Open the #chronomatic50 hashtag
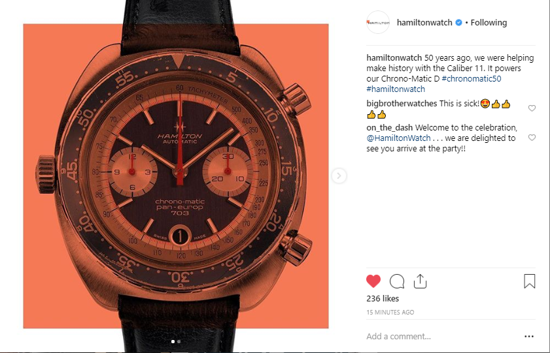The image size is (550, 353). pyautogui.click(x=472, y=79)
